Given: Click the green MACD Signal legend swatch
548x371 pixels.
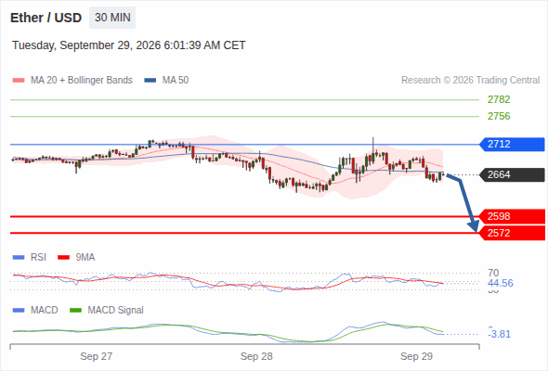Looking at the screenshot, I should pyautogui.click(x=75, y=311).
